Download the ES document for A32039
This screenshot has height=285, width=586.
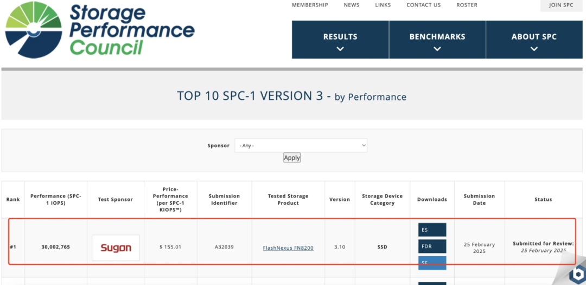[x=432, y=230]
